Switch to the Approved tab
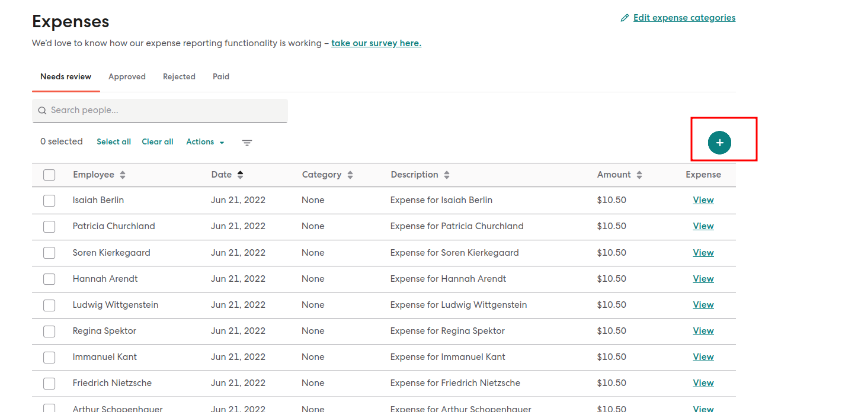The image size is (842, 412). [127, 77]
